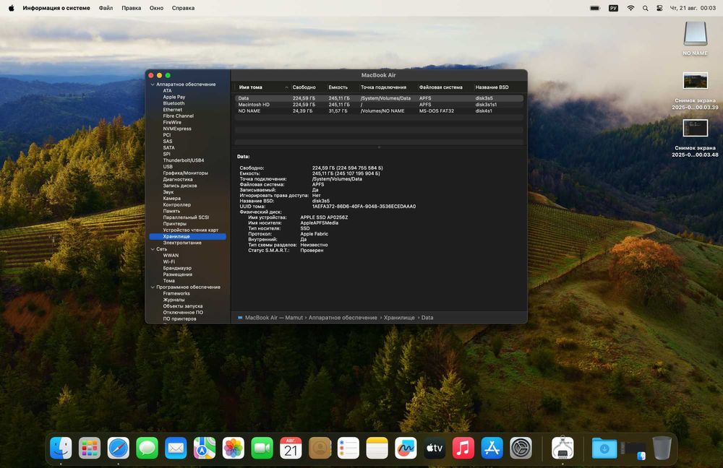The height and width of the screenshot is (468, 723).
Task: Select Macintosh HD row in volumes table
Action: coord(379,105)
